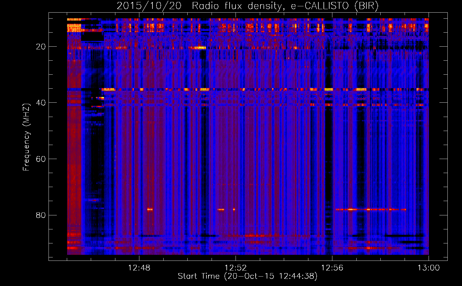Image resolution: width=462 pixels, height=286 pixels.
Task: Click the 80 MHz frequency tick label
Action: (x=41, y=215)
